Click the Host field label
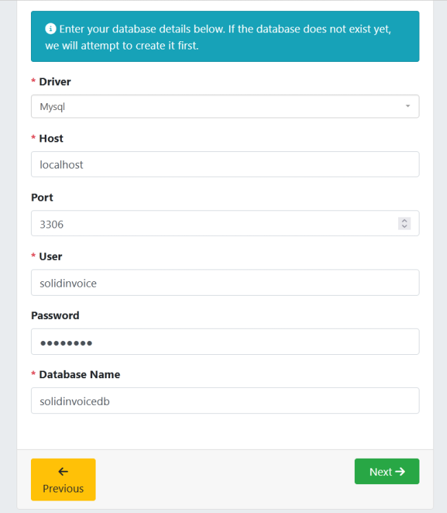447x513 pixels. (51, 138)
